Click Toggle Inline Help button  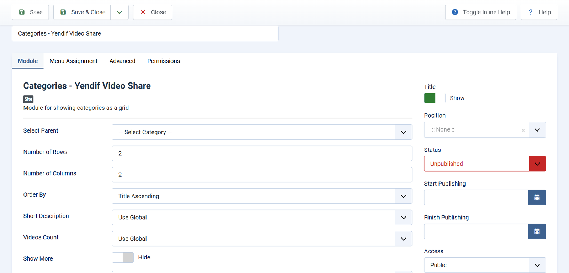[x=480, y=12]
